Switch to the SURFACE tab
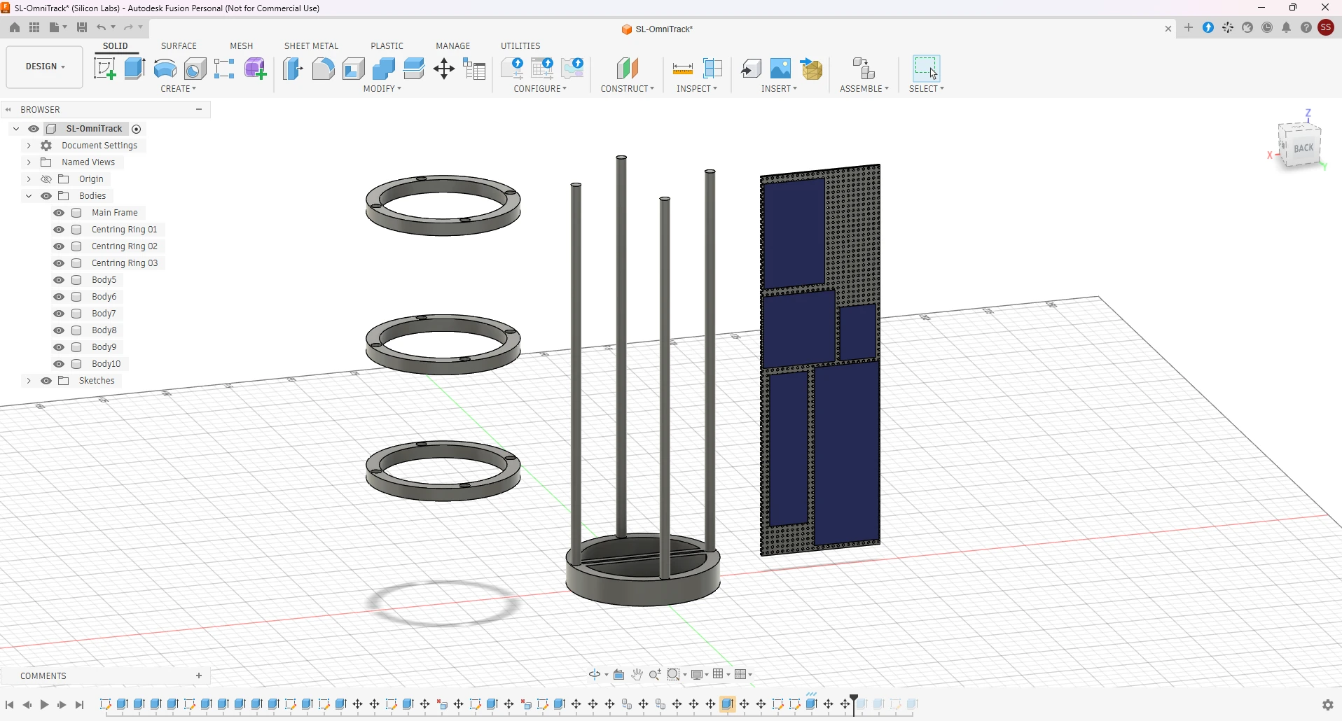 tap(179, 46)
